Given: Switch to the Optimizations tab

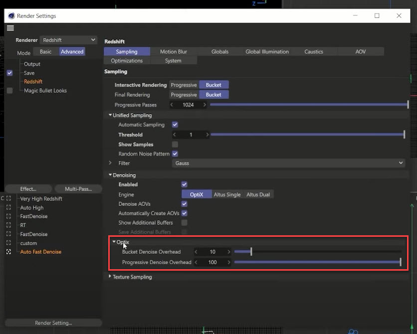Looking at the screenshot, I should [127, 61].
